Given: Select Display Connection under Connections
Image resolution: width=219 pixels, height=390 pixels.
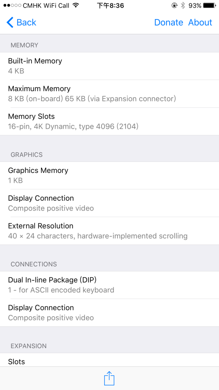Looking at the screenshot, I should click(109, 313).
